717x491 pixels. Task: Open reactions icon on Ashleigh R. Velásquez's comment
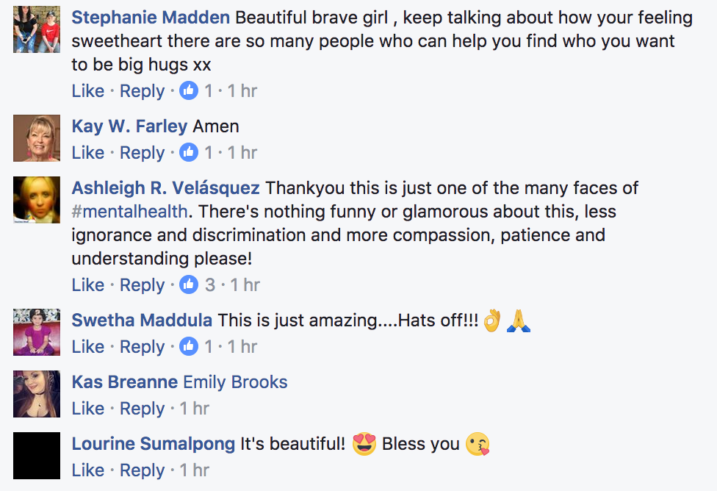point(188,284)
